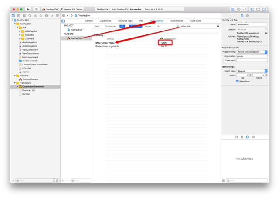Open the Indent Using dropdown
Viewport: 279px width, 198px height.
tap(252, 71)
